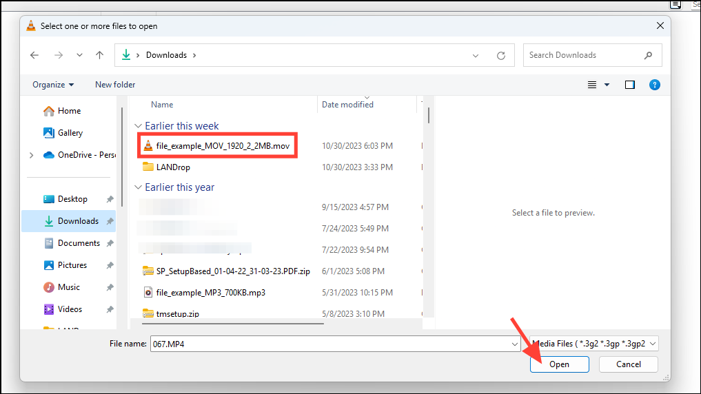Click the VLC cone icon of MOV file
701x394 pixels.
[148, 145]
